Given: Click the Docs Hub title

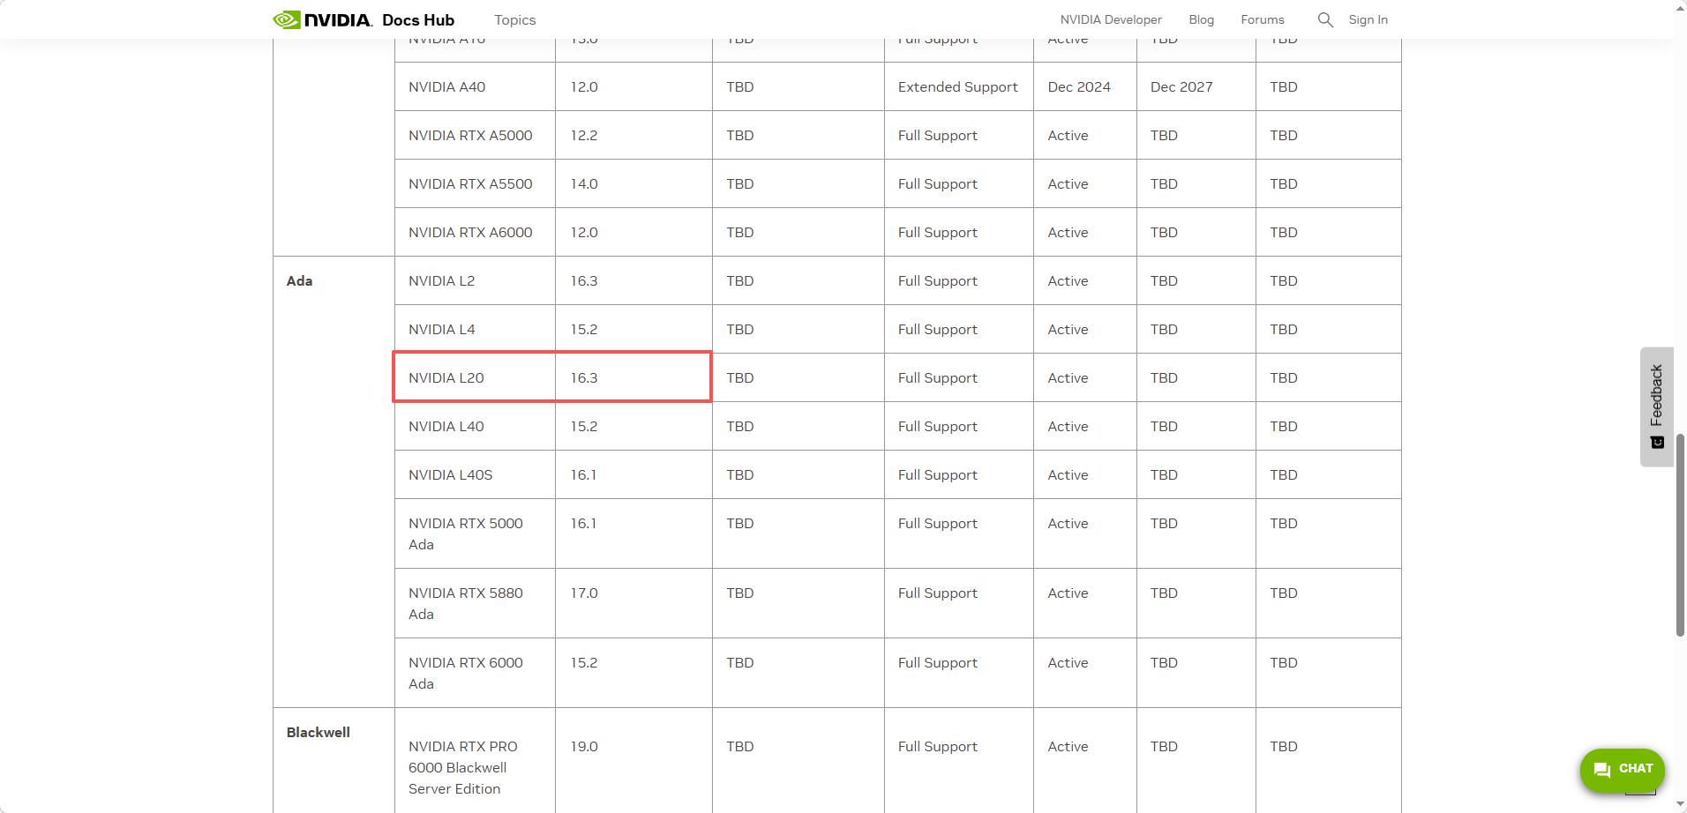Looking at the screenshot, I should (418, 19).
